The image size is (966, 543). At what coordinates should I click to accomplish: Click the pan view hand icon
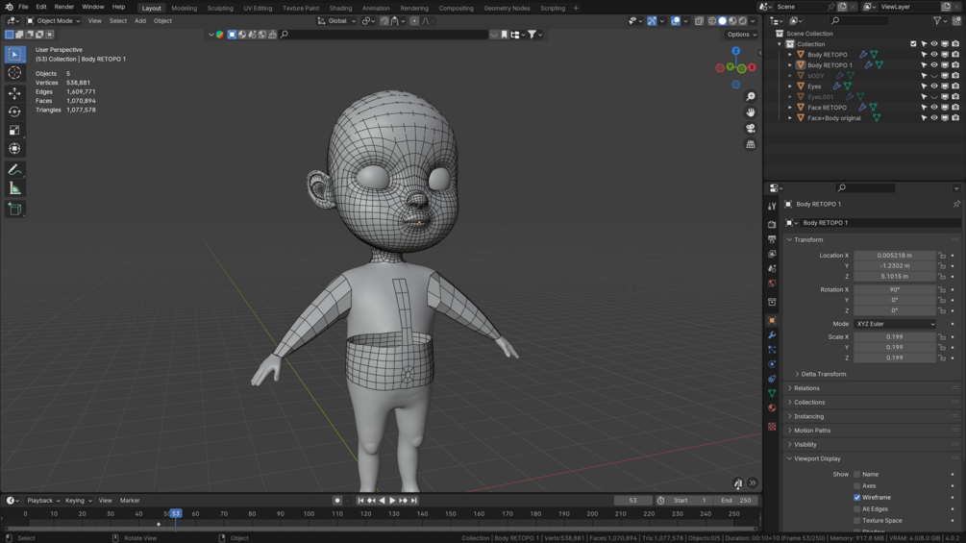(751, 112)
